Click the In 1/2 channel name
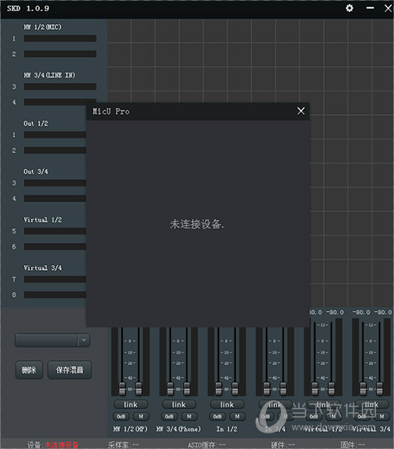 click(227, 429)
